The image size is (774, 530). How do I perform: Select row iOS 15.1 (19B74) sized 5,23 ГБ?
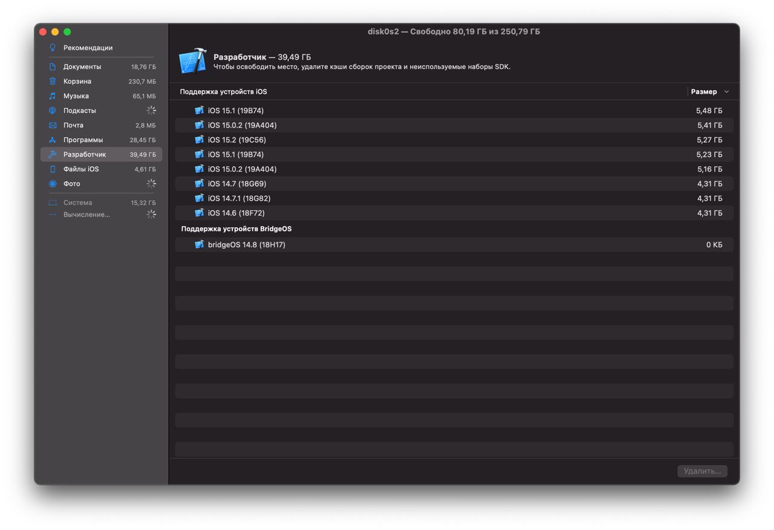454,155
